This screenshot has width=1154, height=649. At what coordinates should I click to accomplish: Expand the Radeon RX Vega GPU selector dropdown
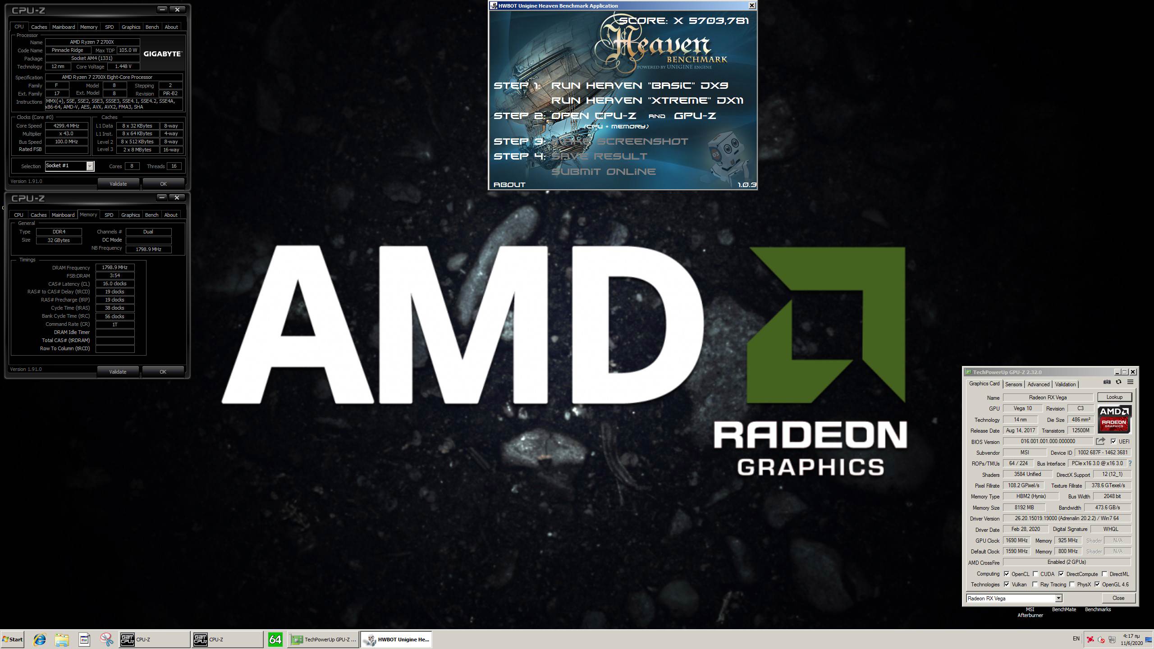(1058, 598)
